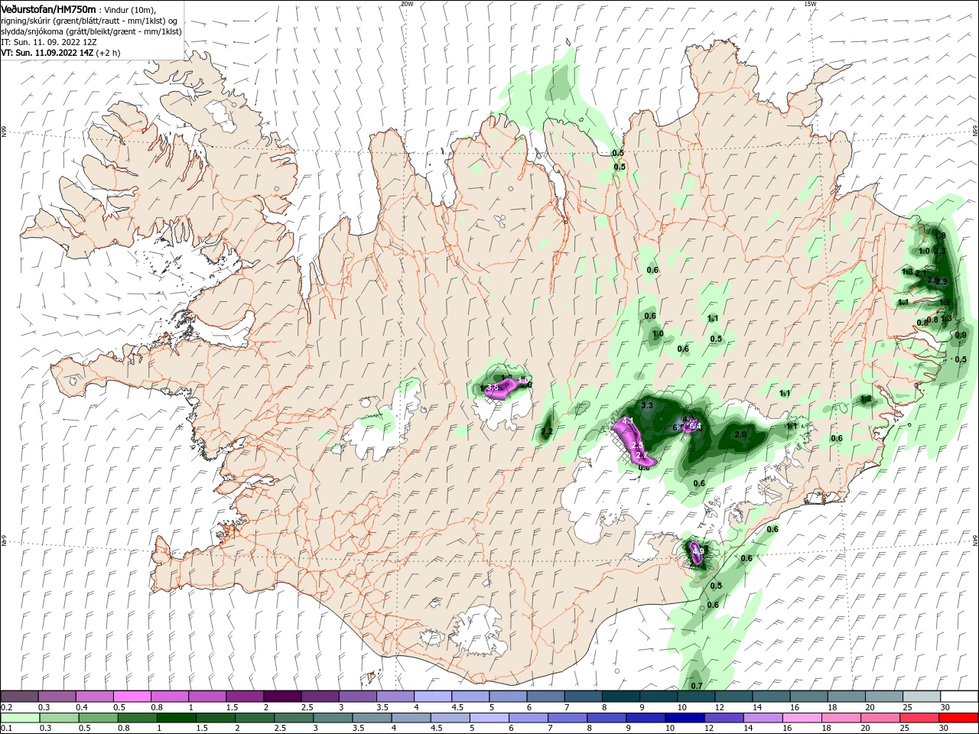Click white snow legend swatch above 30
979x734 pixels.
click(960, 696)
